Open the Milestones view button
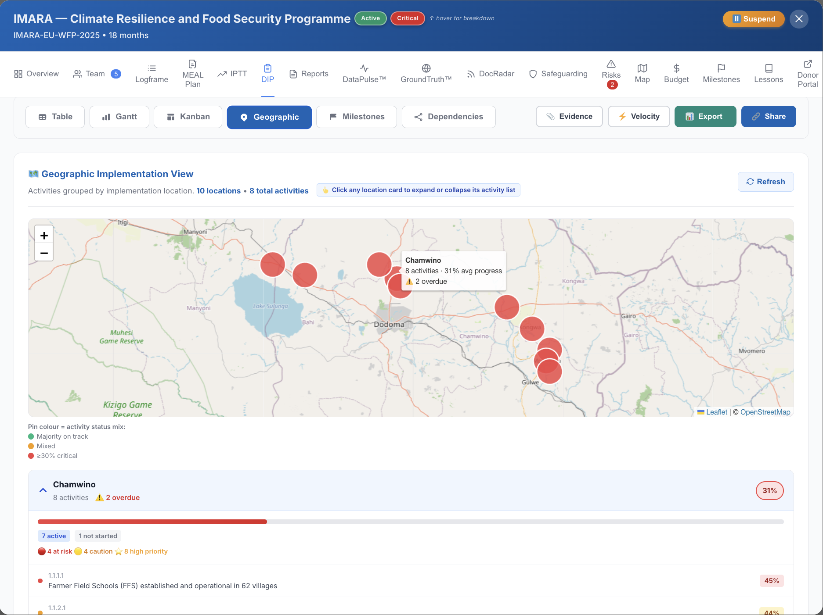The height and width of the screenshot is (615, 823). [x=357, y=117]
